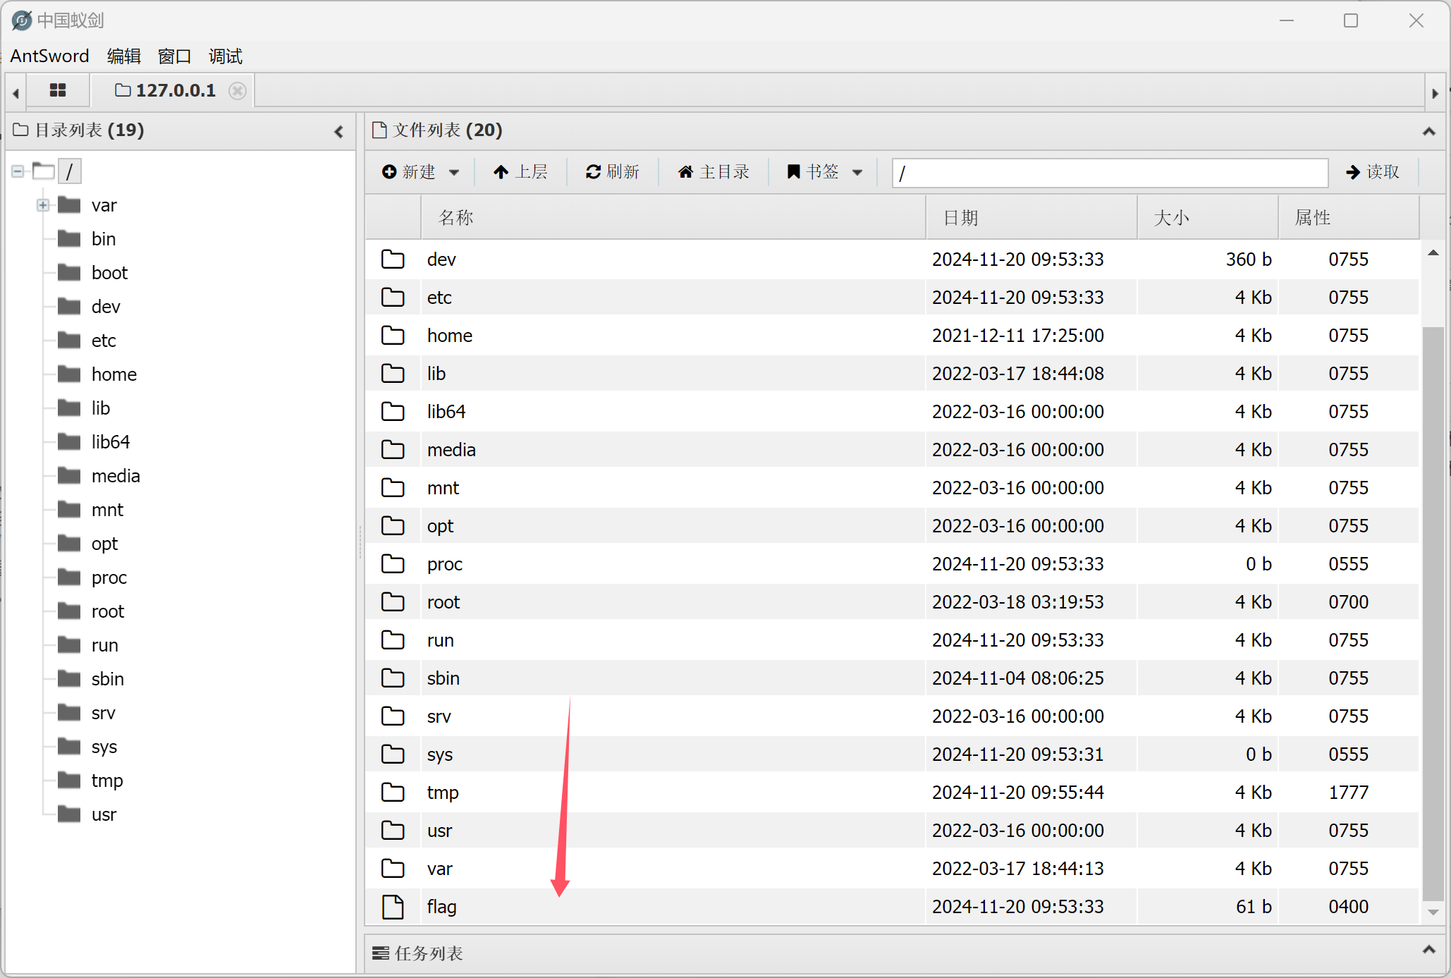Select the tmp folder in tree

point(106,781)
